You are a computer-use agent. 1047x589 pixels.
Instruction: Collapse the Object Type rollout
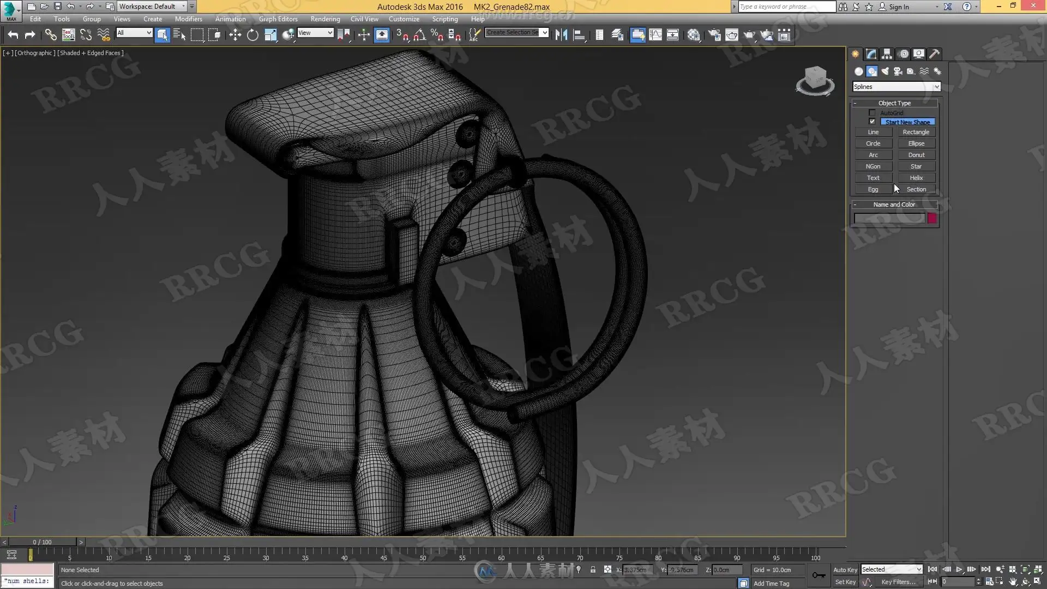pyautogui.click(x=894, y=103)
